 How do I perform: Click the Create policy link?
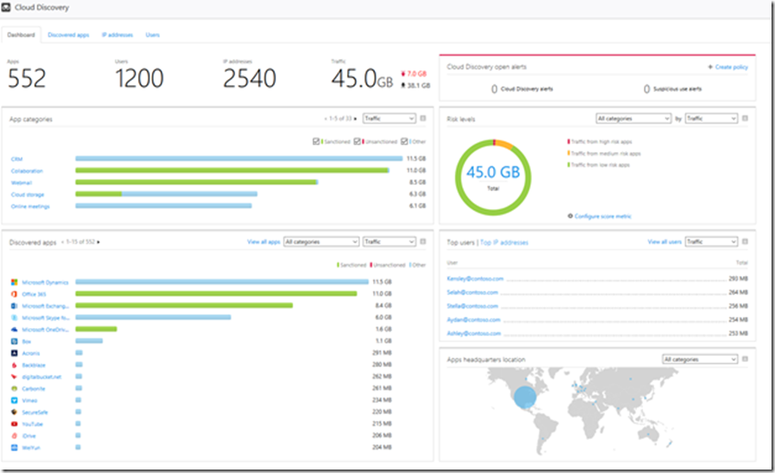pos(732,67)
